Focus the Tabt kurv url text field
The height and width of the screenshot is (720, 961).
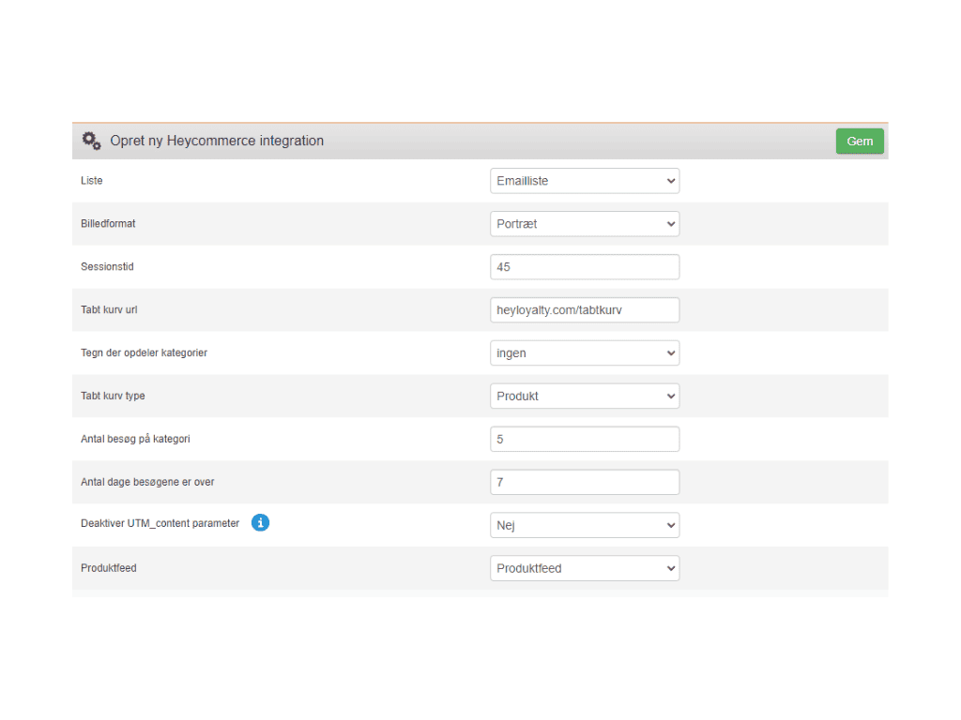[x=584, y=310]
